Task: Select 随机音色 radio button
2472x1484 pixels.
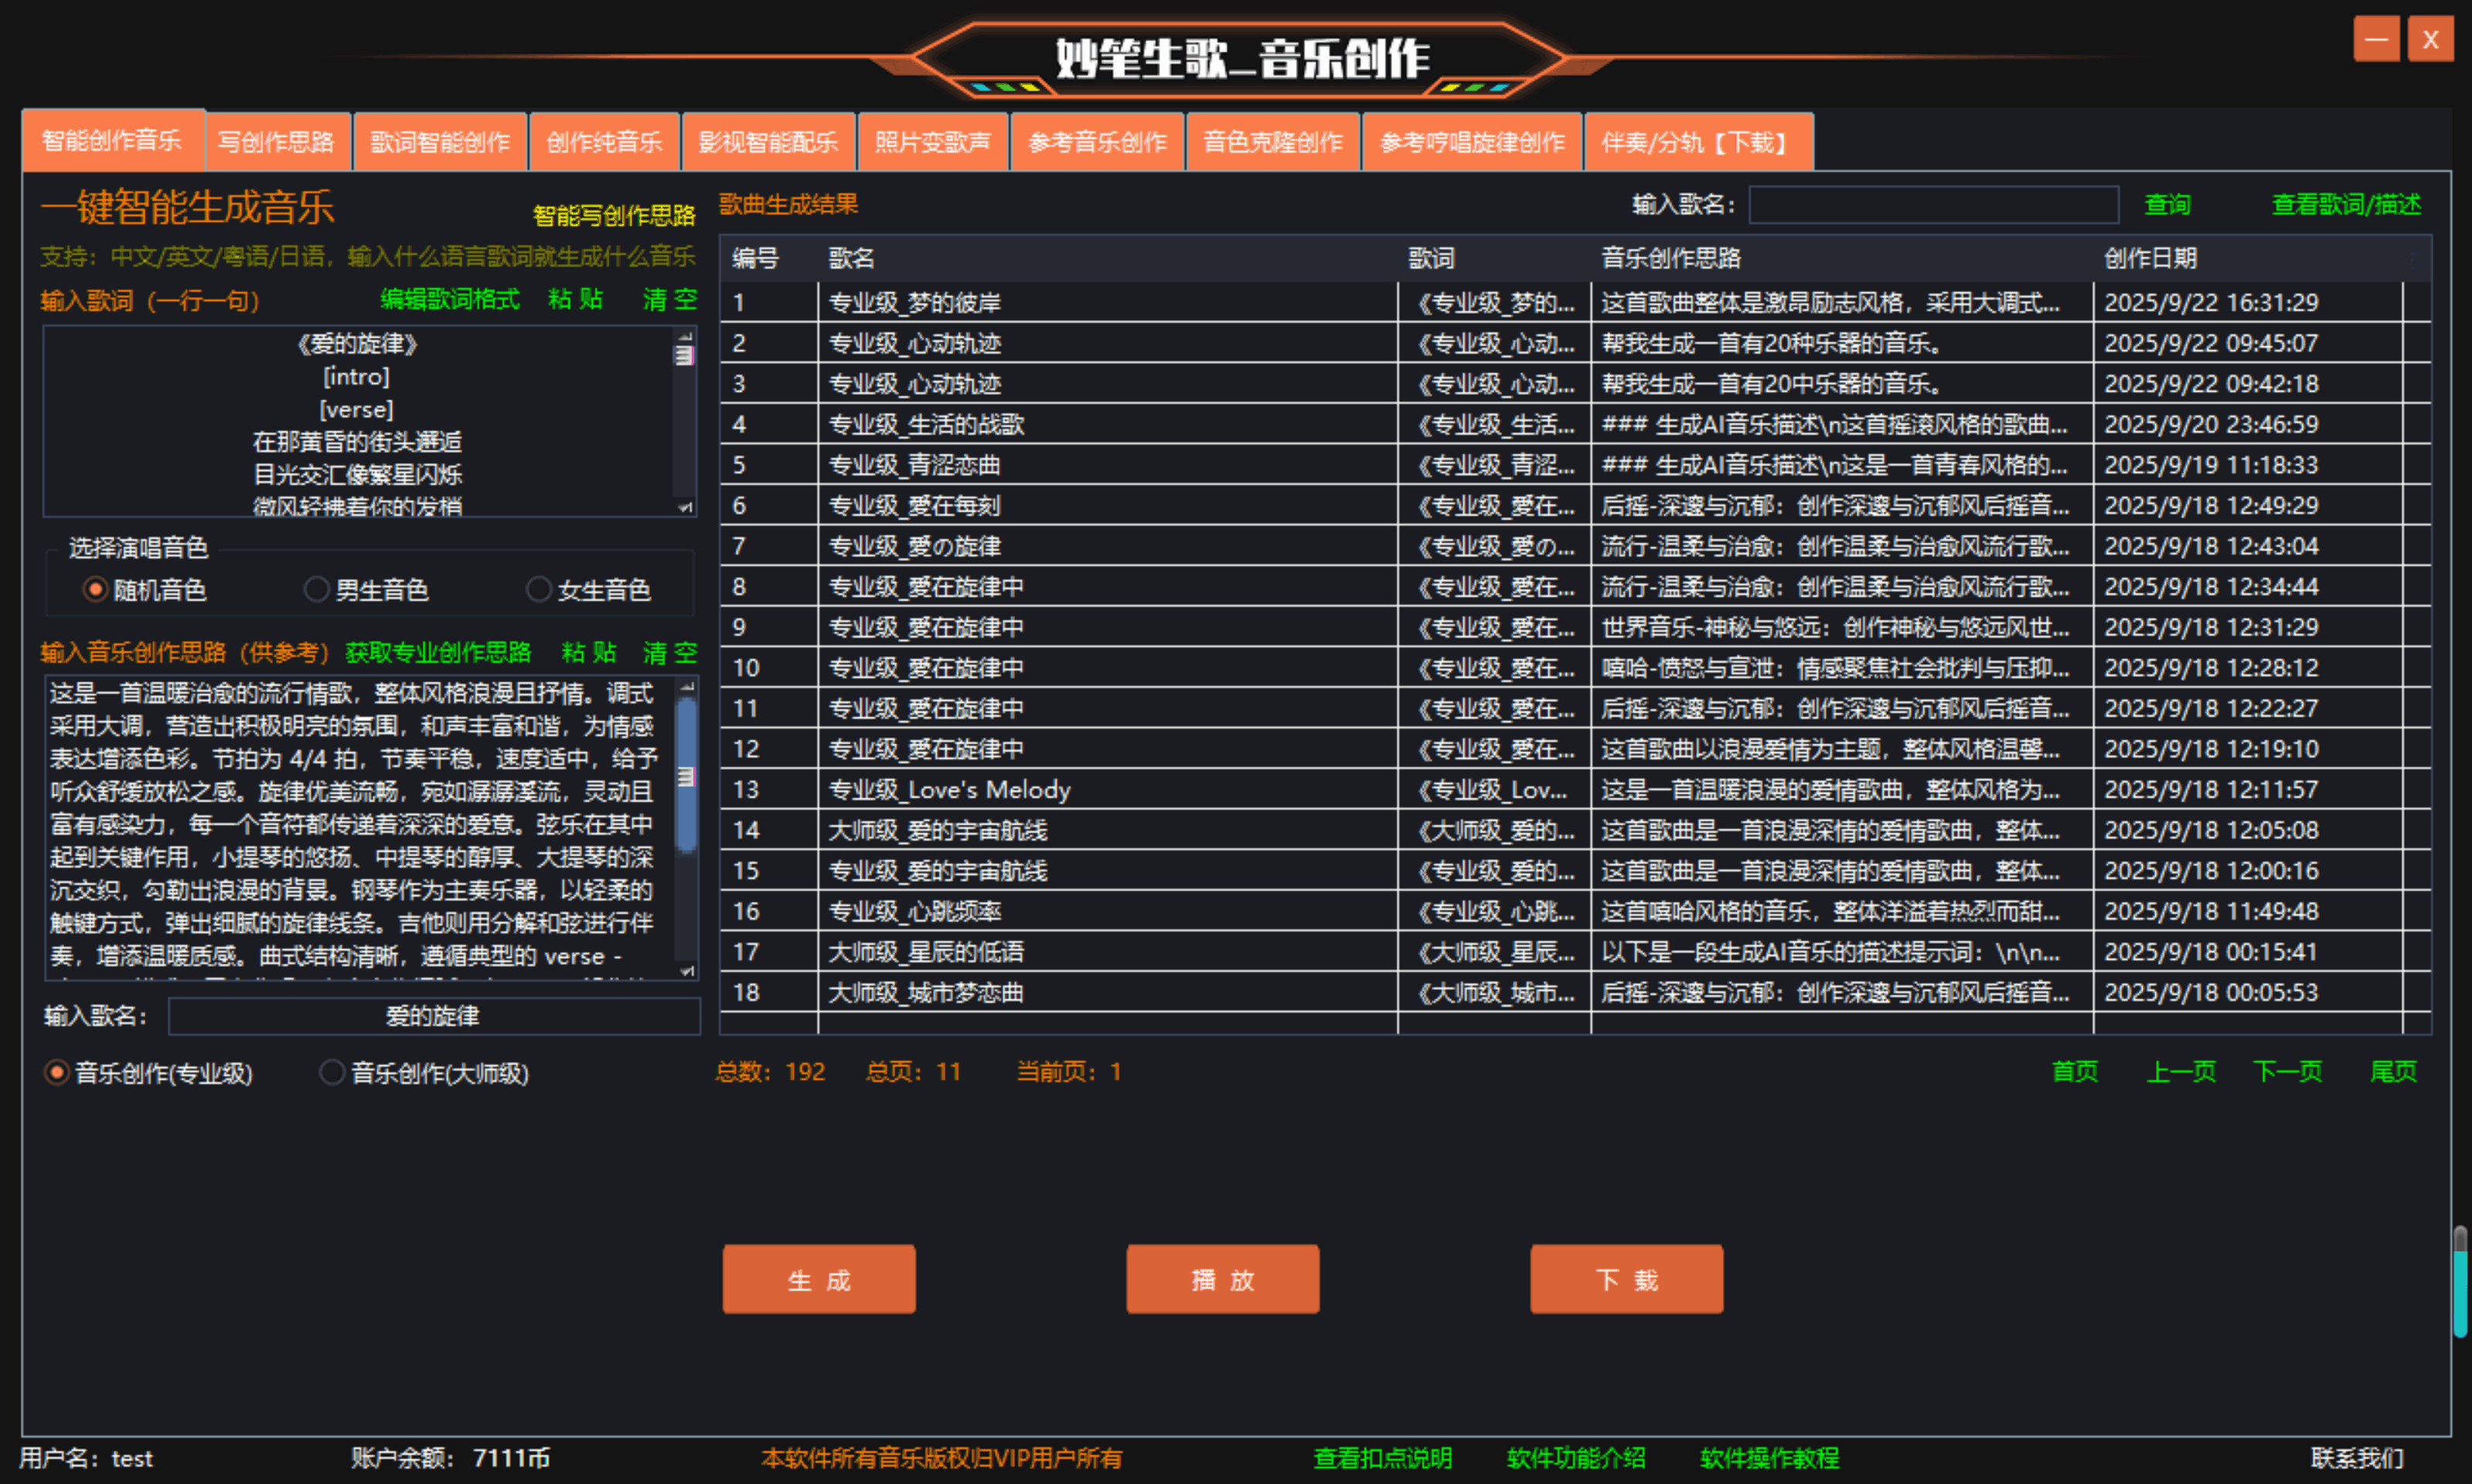Action: (95, 590)
